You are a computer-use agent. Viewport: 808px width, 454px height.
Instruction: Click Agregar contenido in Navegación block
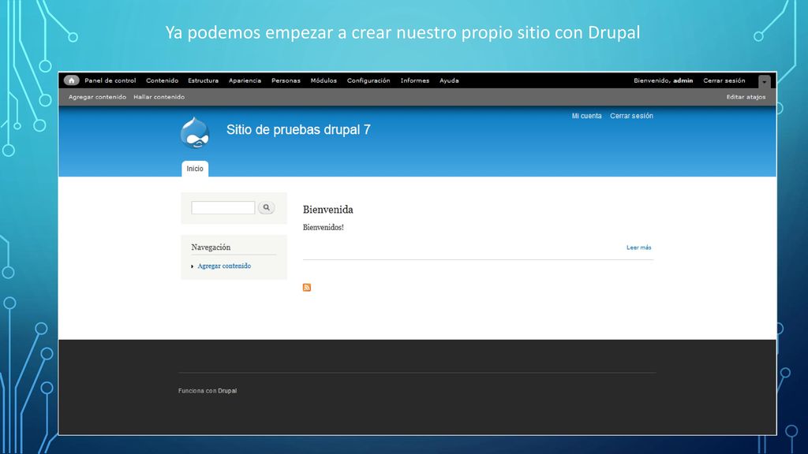pos(224,266)
